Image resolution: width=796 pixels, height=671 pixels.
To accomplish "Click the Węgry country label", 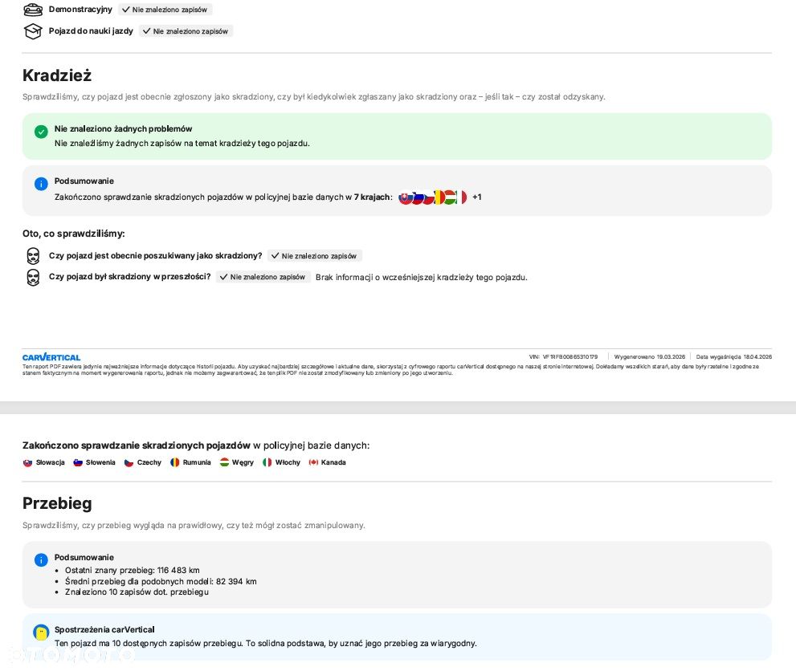I will (243, 462).
